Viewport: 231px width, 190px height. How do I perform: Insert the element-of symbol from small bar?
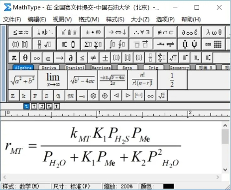tap(48, 58)
